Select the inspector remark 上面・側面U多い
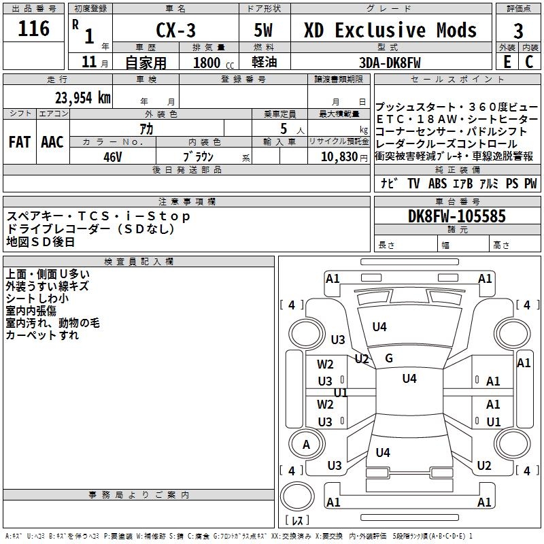Viewport: 544px width, 544px height. tap(48, 274)
